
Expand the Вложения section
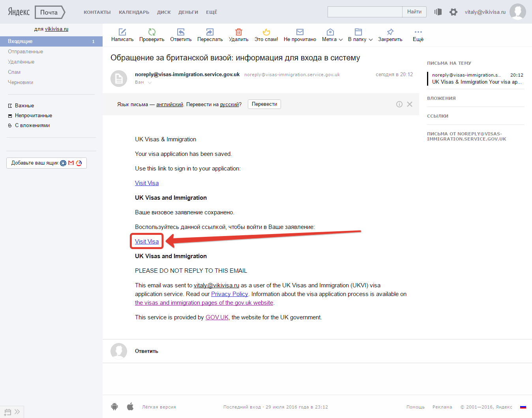[x=441, y=98]
